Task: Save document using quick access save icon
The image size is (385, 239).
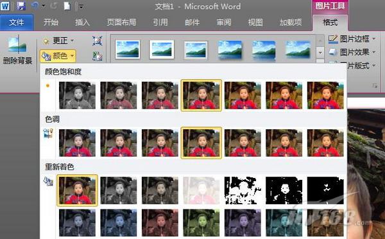Action: coord(21,6)
